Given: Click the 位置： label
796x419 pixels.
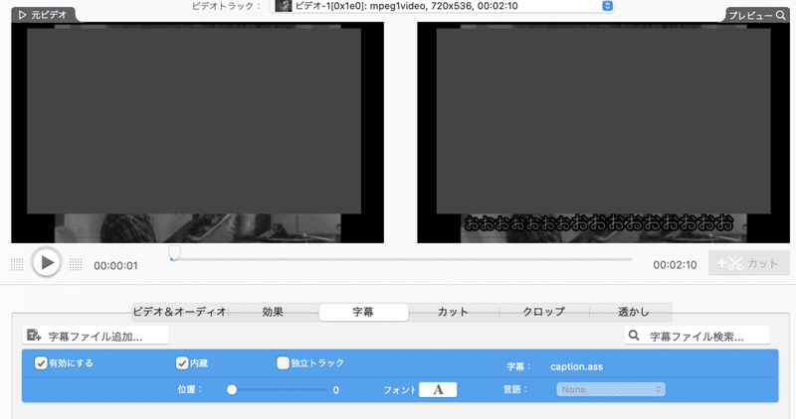Looking at the screenshot, I should (x=190, y=389).
